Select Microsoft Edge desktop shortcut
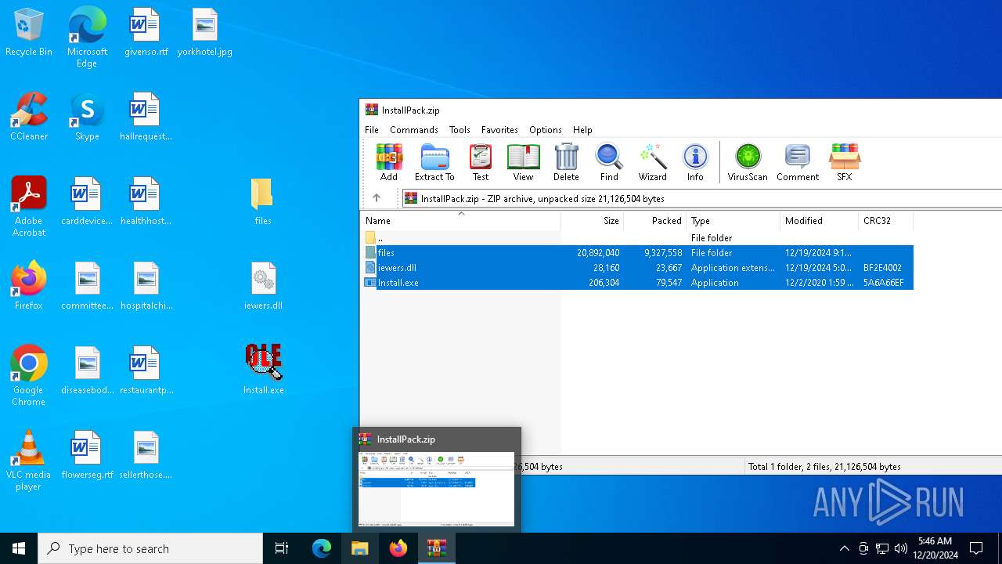The height and width of the screenshot is (564, 1002). pyautogui.click(x=87, y=38)
